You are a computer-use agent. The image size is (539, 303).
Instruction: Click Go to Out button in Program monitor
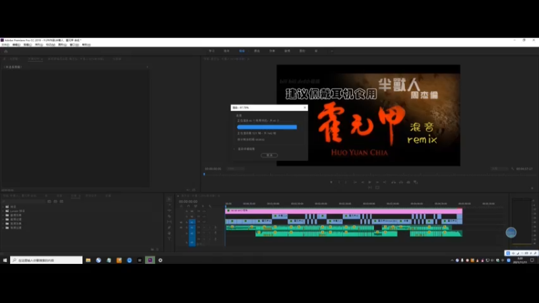(x=385, y=182)
